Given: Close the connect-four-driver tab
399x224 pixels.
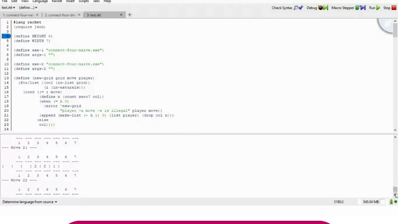Looking at the screenshot, I should pos(79,15).
